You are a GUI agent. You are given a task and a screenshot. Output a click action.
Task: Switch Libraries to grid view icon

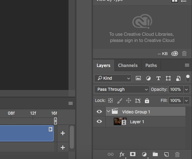[x=175, y=1]
